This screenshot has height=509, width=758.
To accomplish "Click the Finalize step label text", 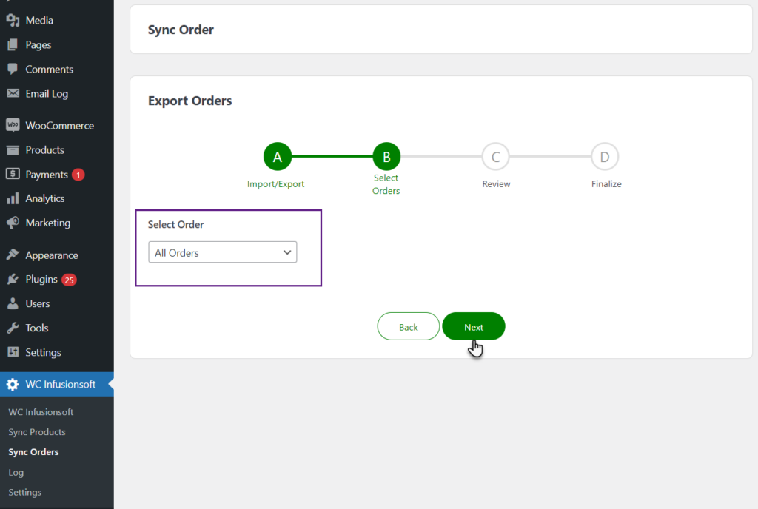I will point(606,184).
